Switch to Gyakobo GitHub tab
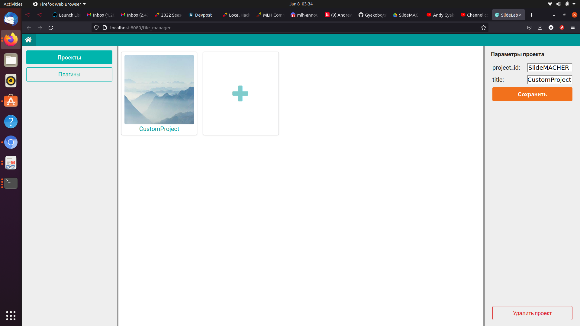Viewport: 580px width, 326px height. coord(372,15)
